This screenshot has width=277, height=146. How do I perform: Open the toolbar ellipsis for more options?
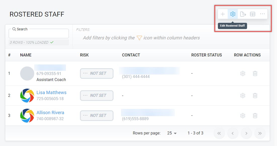(262, 14)
